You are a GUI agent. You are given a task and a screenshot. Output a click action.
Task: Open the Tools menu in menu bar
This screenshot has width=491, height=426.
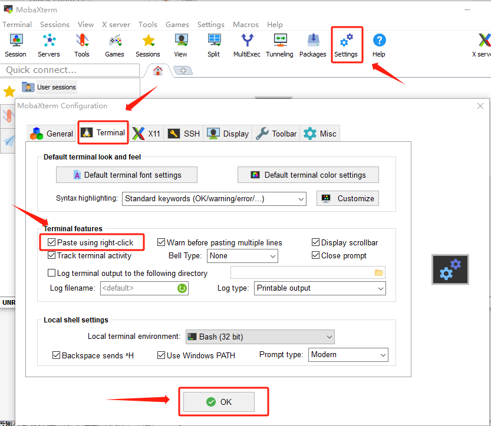tap(148, 24)
